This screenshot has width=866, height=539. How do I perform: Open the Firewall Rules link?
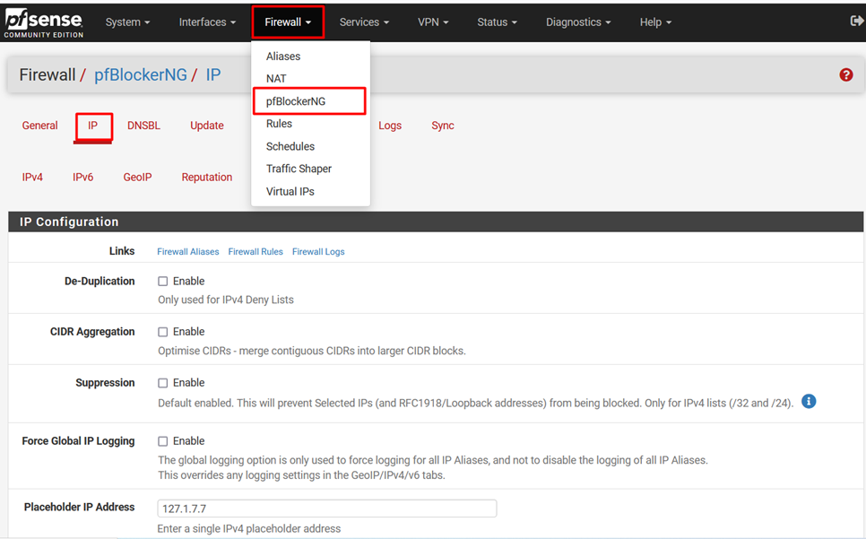click(255, 252)
